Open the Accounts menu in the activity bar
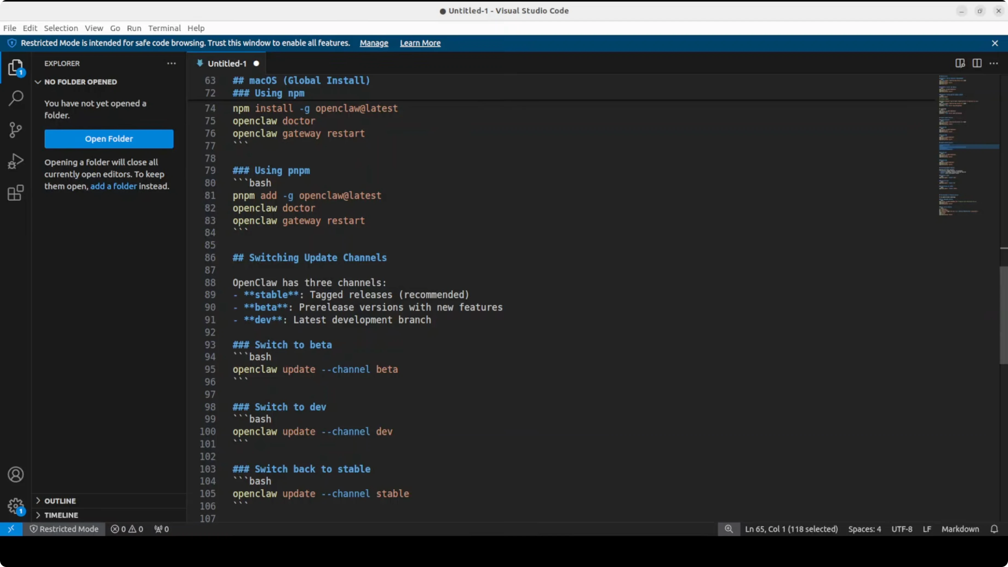This screenshot has height=567, width=1008. pos(16,474)
